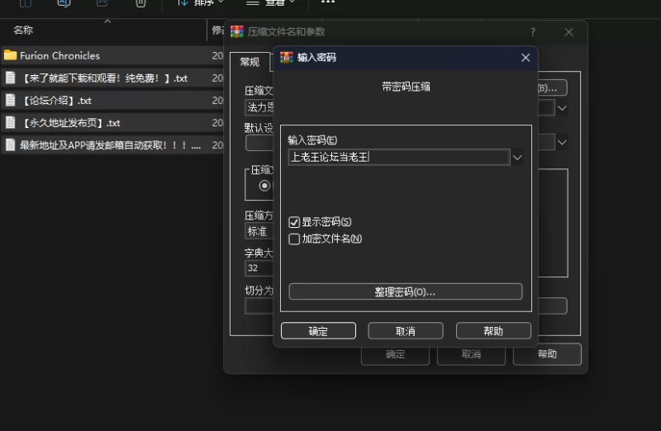The image size is (661, 431).
Task: Click text file icon of 【永久地址发布页】.txt
Action: pos(11,122)
